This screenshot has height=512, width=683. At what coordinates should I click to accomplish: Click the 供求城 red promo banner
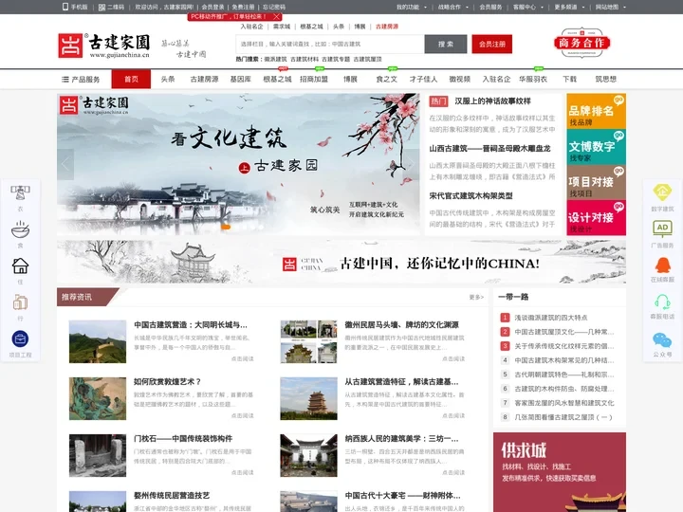tap(560, 472)
